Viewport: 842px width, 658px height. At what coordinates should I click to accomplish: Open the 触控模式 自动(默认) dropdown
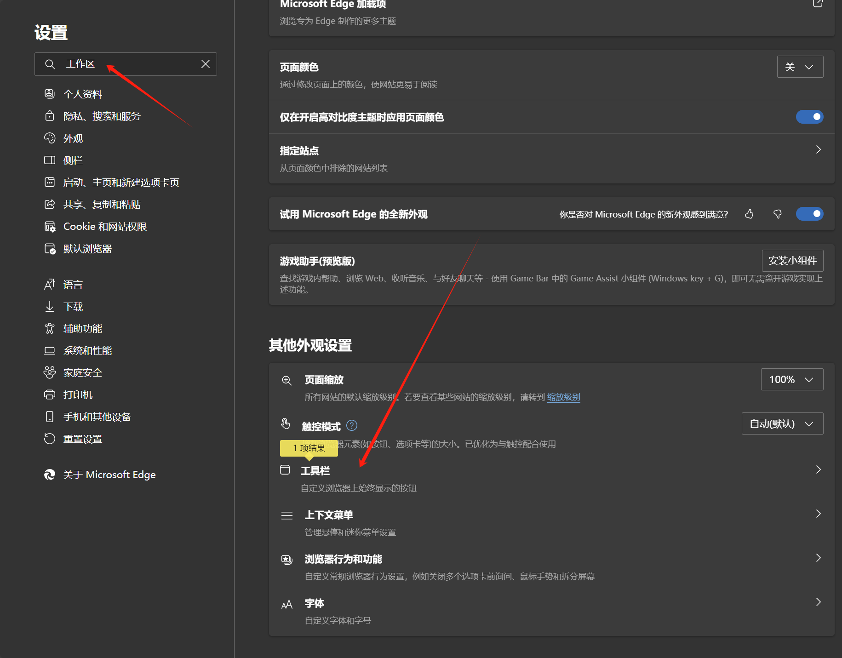click(x=782, y=424)
